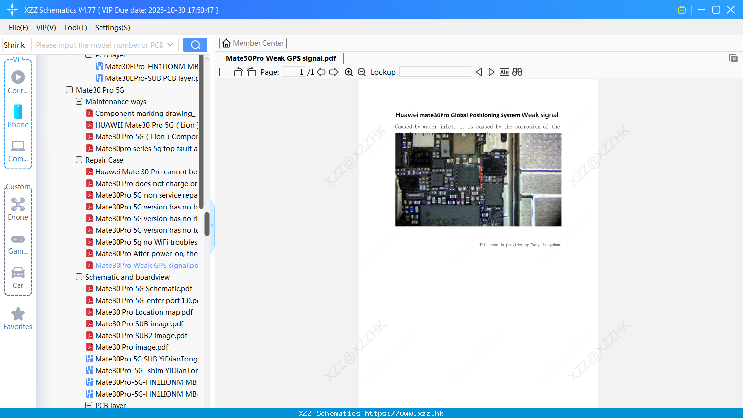Close the document tab panel icon
743x418 pixels.
(x=733, y=58)
